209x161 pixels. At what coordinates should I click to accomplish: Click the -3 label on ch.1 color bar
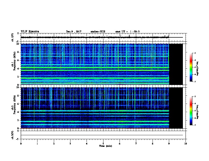pyautogui.click(x=194, y=53)
